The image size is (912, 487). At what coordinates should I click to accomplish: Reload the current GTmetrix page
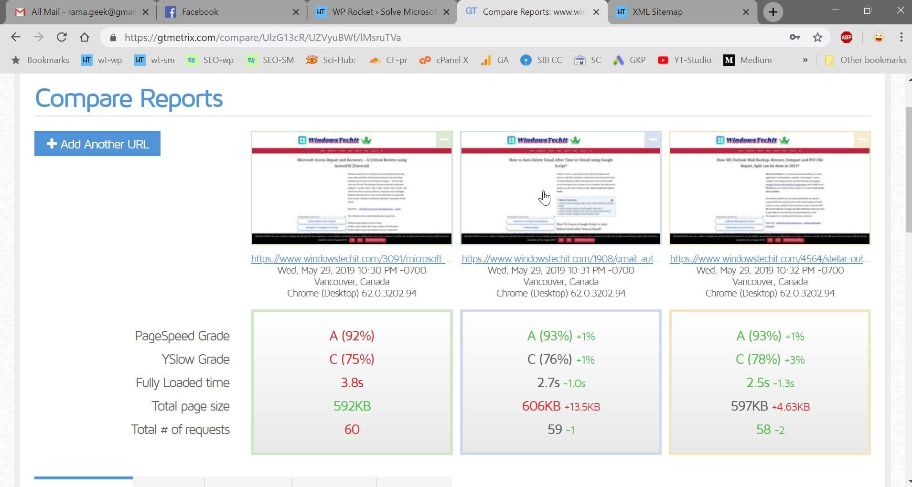tap(62, 37)
